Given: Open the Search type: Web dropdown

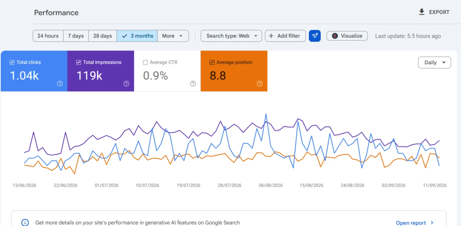Looking at the screenshot, I should click(x=231, y=36).
